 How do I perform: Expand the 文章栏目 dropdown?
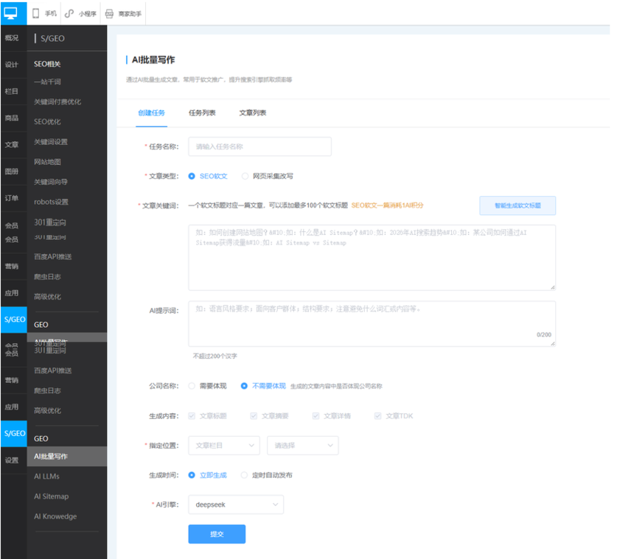tap(224, 446)
